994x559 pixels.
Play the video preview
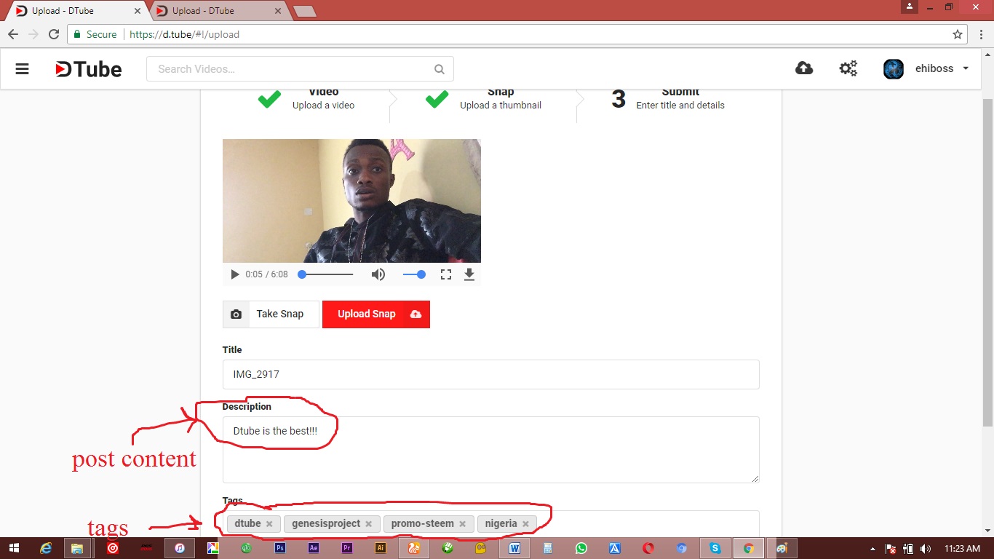(x=234, y=274)
